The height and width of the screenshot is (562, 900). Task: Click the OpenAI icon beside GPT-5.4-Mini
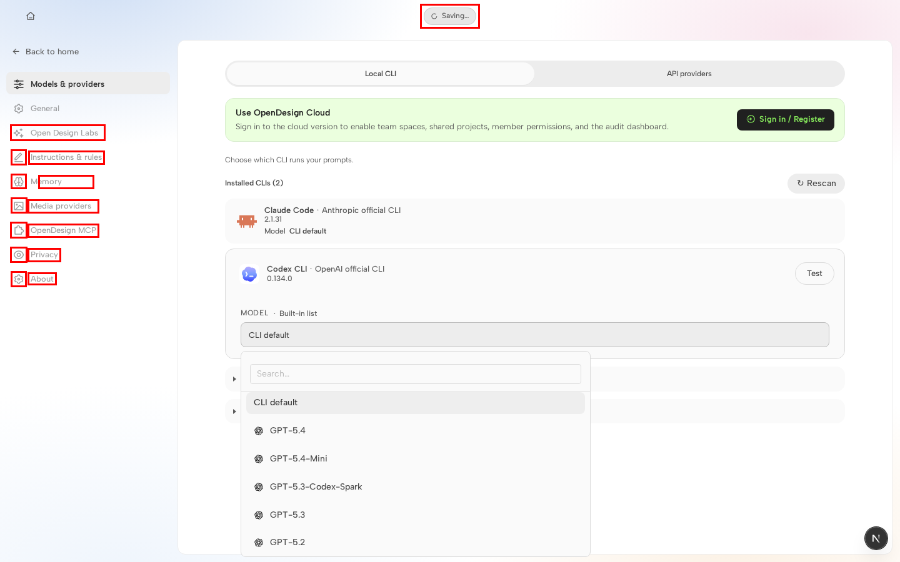pyautogui.click(x=259, y=459)
